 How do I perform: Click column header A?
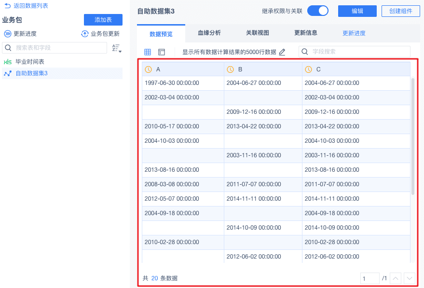click(183, 69)
